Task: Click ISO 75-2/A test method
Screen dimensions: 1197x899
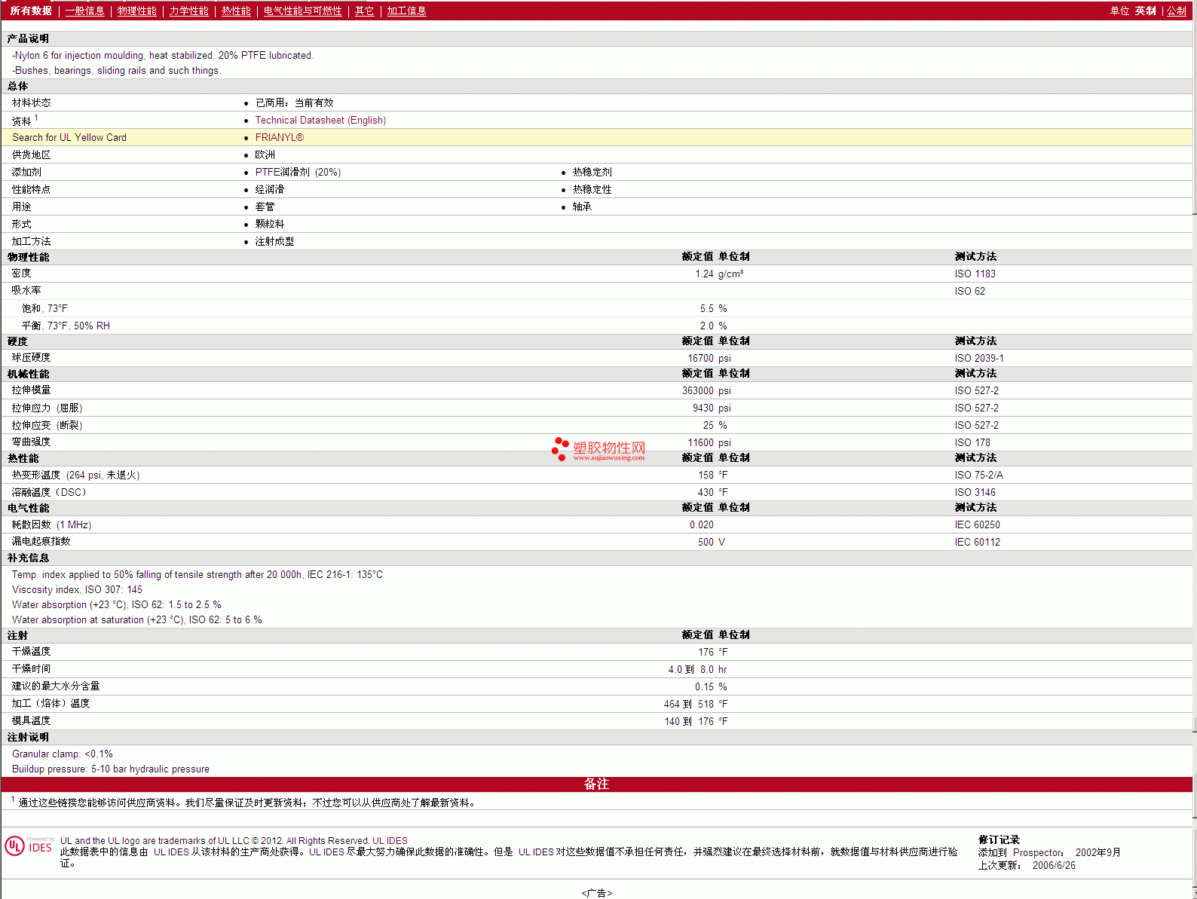Action: tap(978, 475)
